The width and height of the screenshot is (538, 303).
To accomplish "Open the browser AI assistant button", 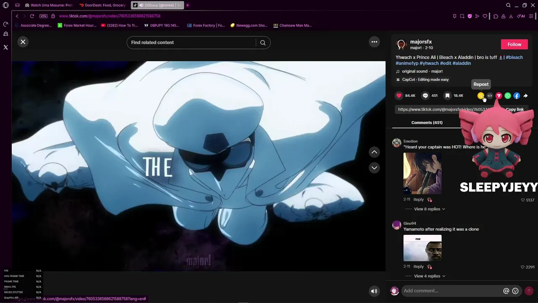I will pyautogui.click(x=521, y=16).
